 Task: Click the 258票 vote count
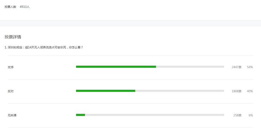(237, 115)
